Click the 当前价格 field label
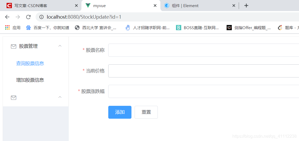 95,71
